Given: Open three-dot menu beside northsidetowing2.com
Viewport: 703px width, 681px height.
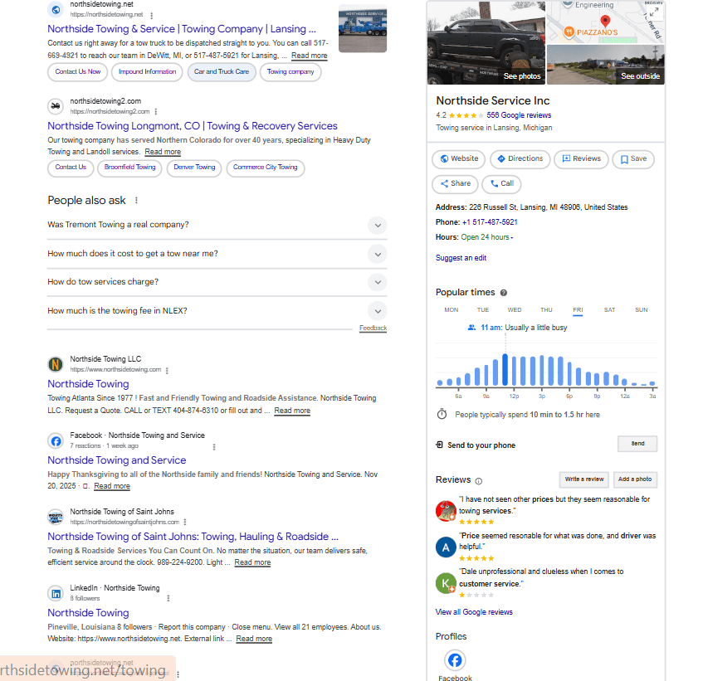Looking at the screenshot, I should tap(155, 111).
